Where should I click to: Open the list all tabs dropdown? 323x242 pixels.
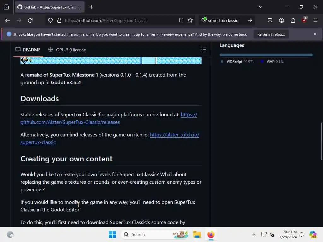click(260, 7)
